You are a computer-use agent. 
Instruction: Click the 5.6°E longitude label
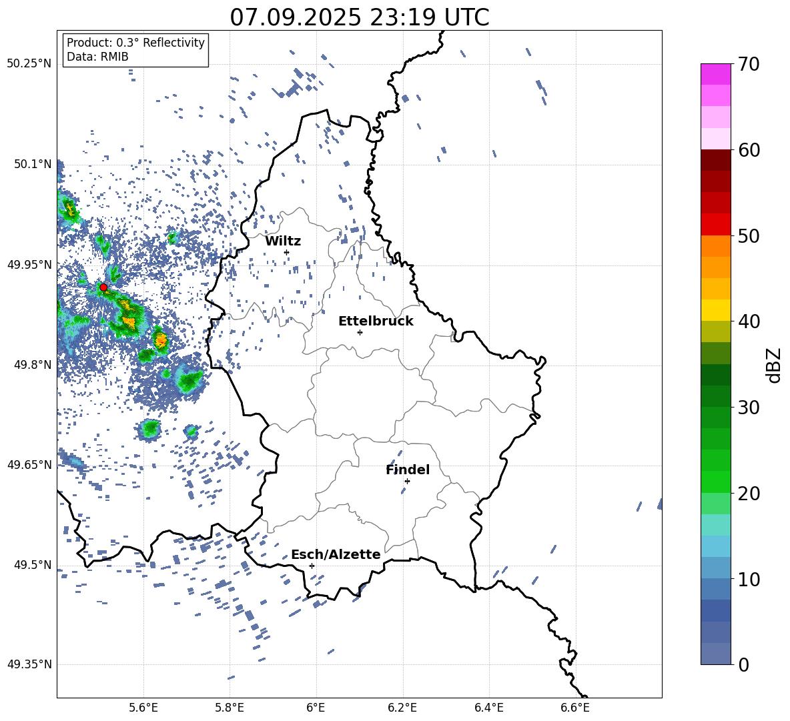143,708
